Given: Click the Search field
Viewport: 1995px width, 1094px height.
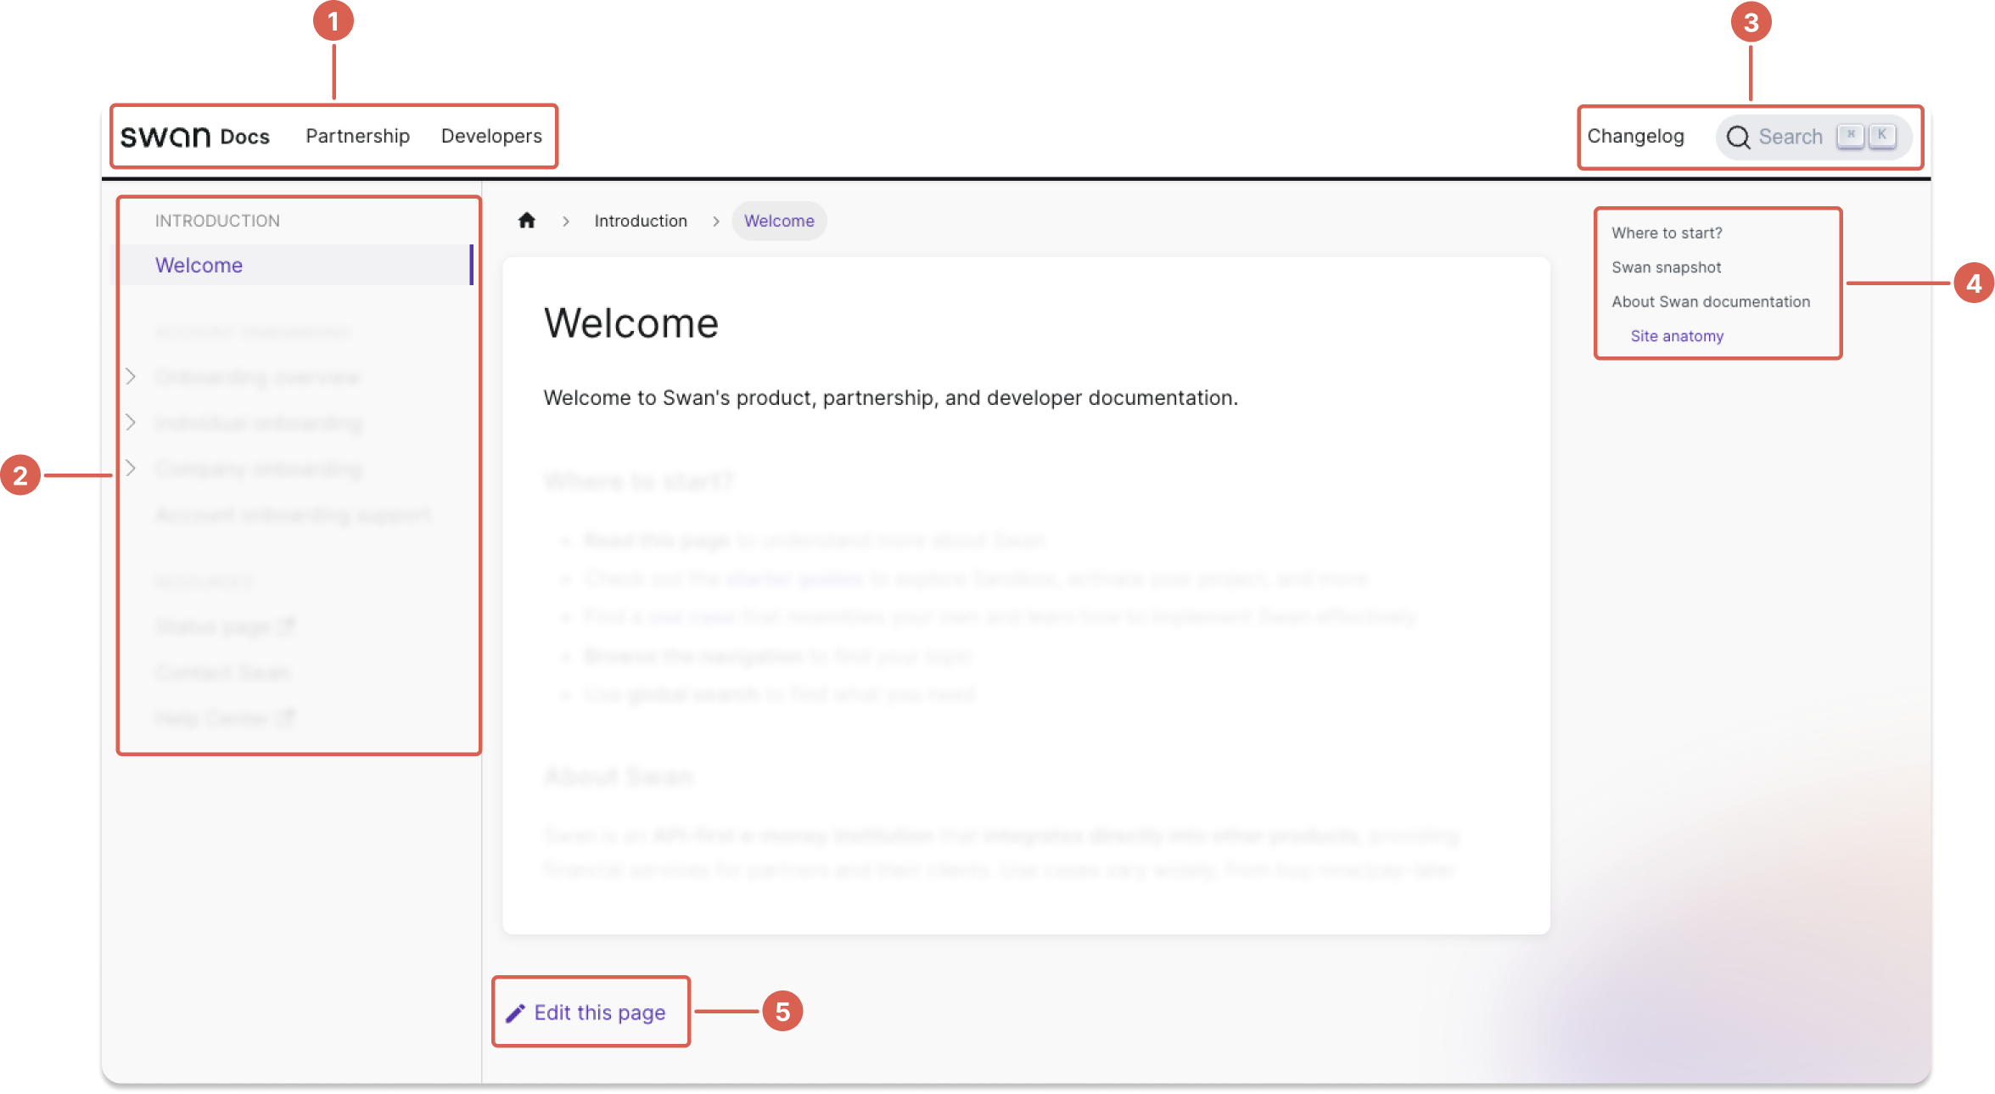Looking at the screenshot, I should (1813, 137).
